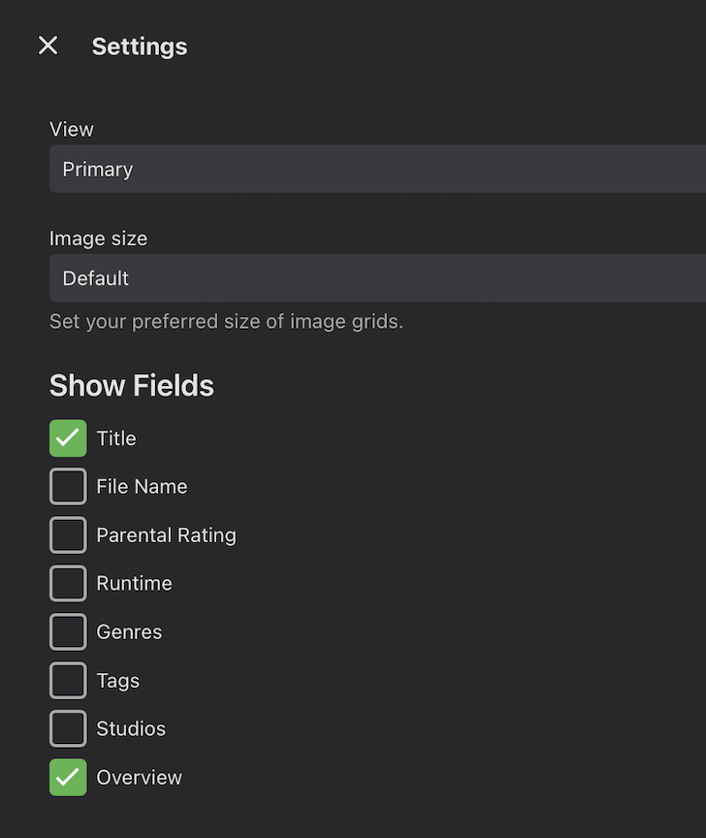Check the Runtime checkbox box
Screen dimensions: 706x838
point(68,583)
